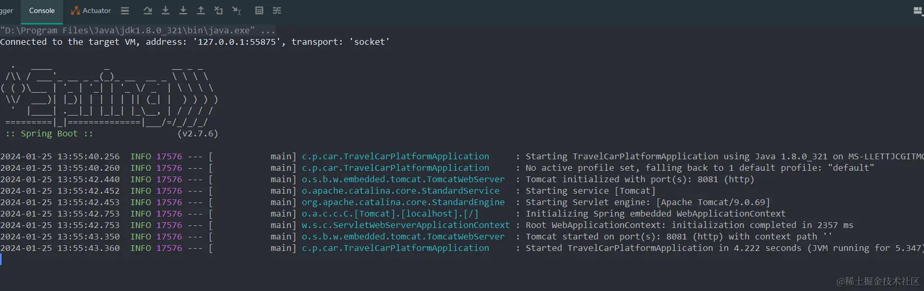
Task: Click Step Out upward arrow icon
Action: tap(201, 10)
